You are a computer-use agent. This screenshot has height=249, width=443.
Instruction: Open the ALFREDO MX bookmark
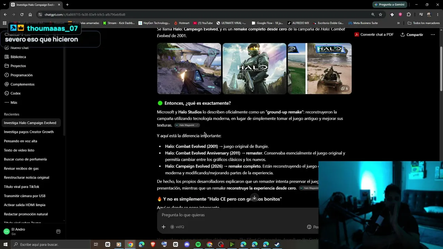[298, 23]
